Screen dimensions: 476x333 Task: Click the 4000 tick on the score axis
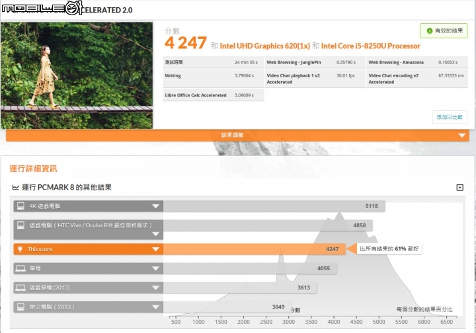[x=334, y=322]
